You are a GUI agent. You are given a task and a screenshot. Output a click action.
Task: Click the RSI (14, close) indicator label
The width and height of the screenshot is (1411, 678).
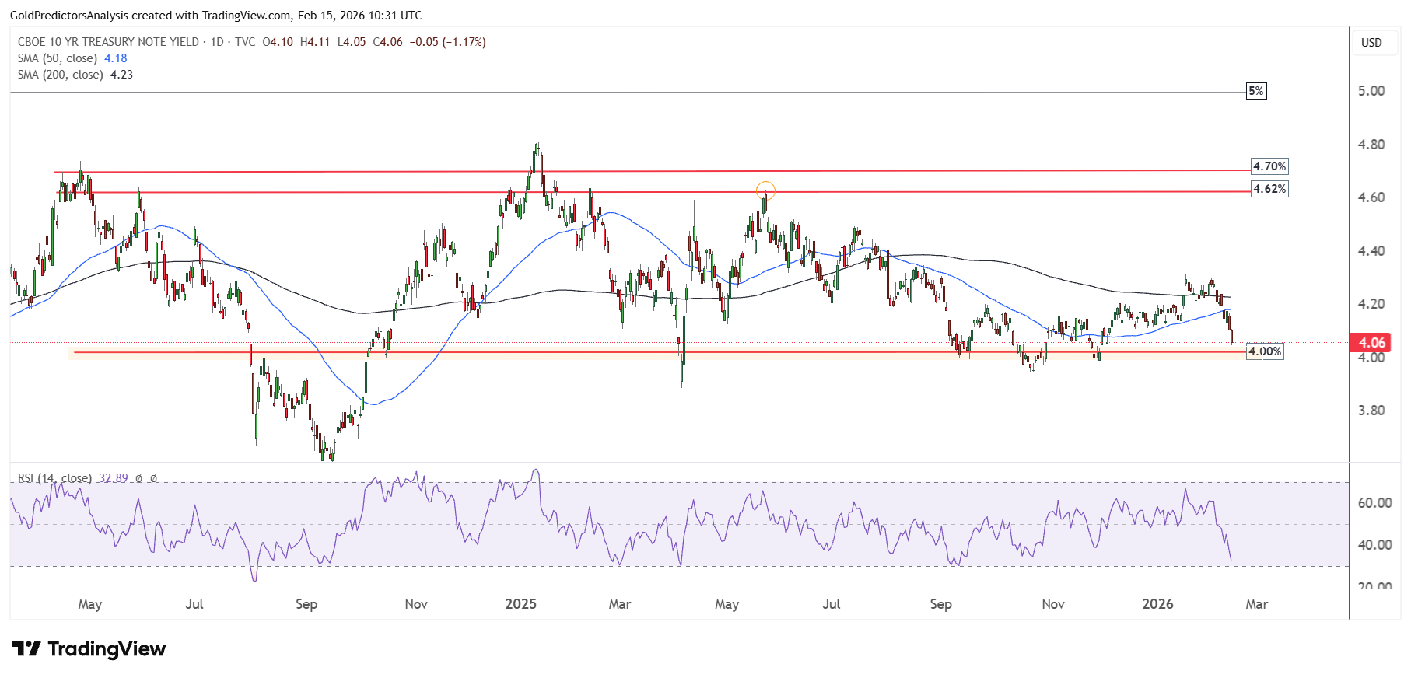pos(54,478)
